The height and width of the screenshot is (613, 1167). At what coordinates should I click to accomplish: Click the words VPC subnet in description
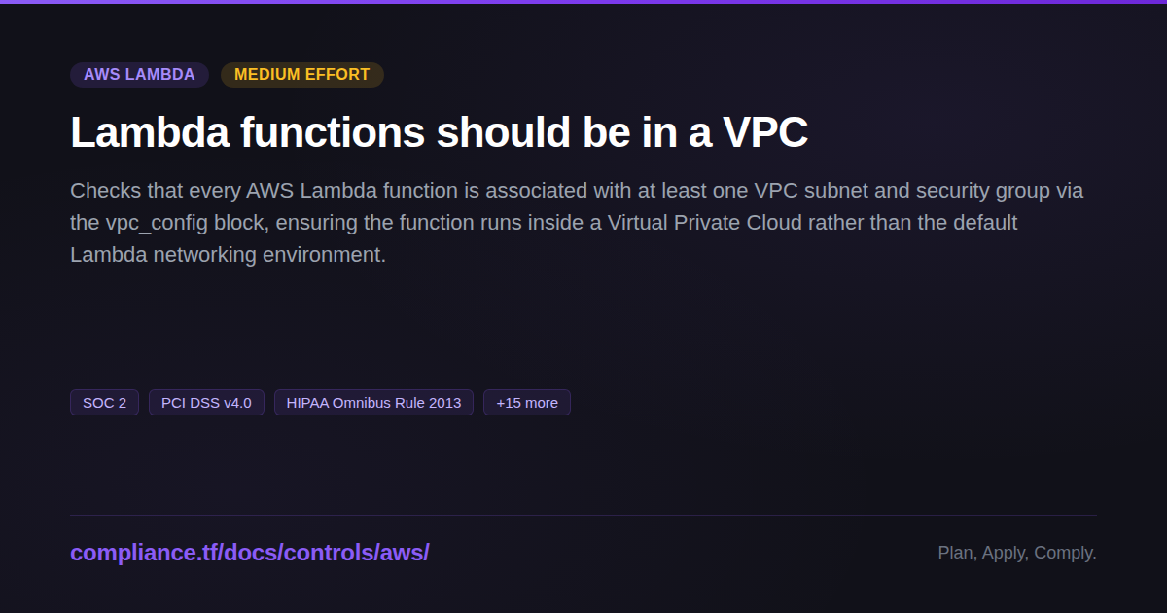click(805, 191)
